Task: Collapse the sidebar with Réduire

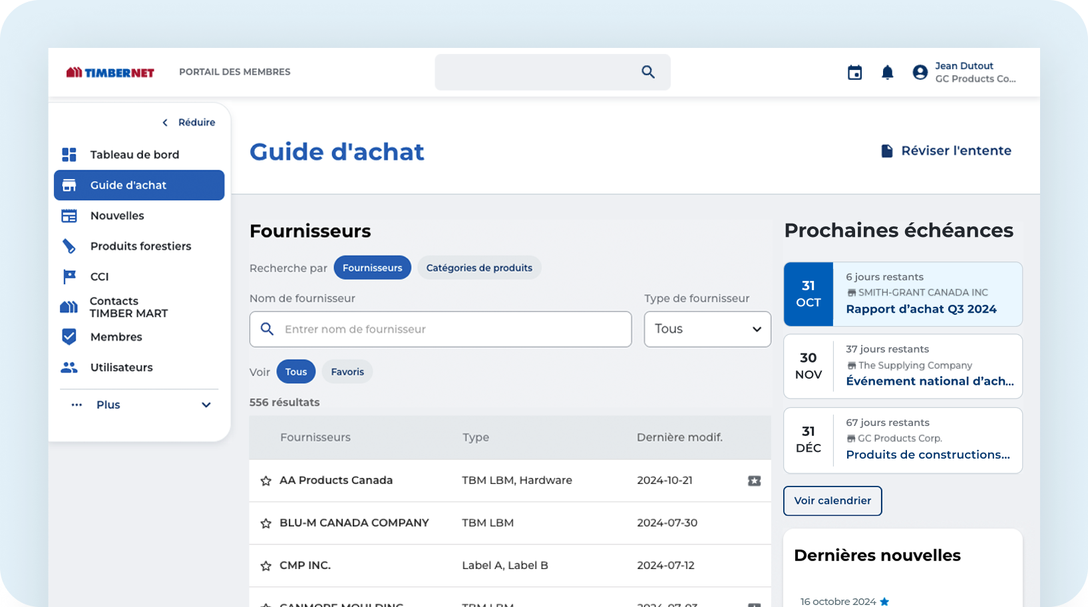Action: (189, 122)
